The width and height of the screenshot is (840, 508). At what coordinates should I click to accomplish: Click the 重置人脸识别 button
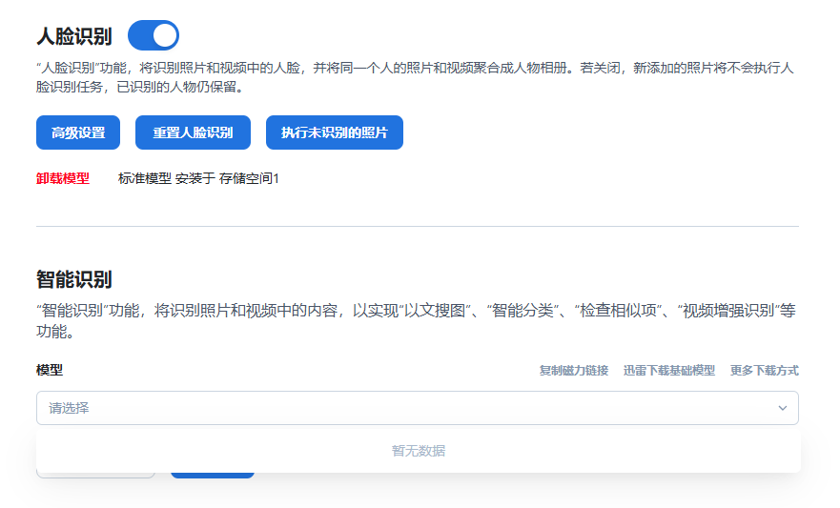pyautogui.click(x=193, y=132)
